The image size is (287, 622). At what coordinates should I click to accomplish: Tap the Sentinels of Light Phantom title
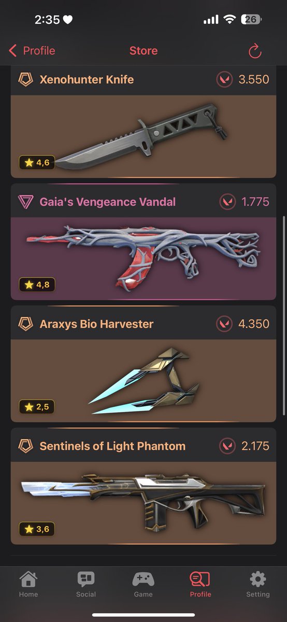[112, 446]
